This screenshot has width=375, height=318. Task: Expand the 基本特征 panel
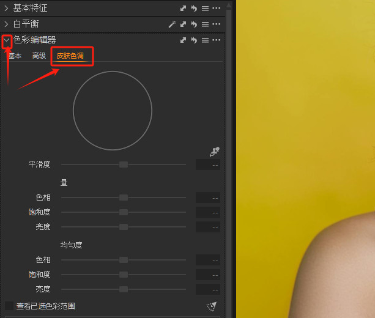[x=7, y=9]
